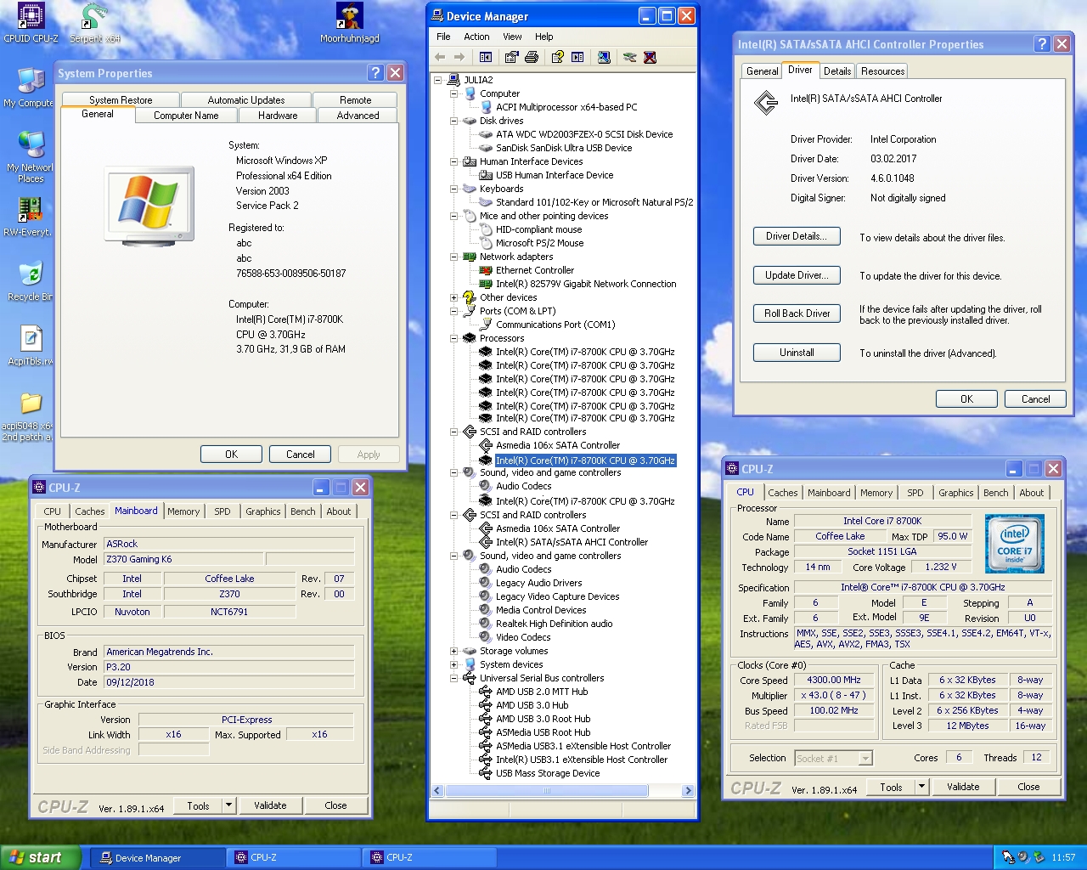Image resolution: width=1087 pixels, height=870 pixels.
Task: Click the Start button on the taskbar
Action: 41,857
